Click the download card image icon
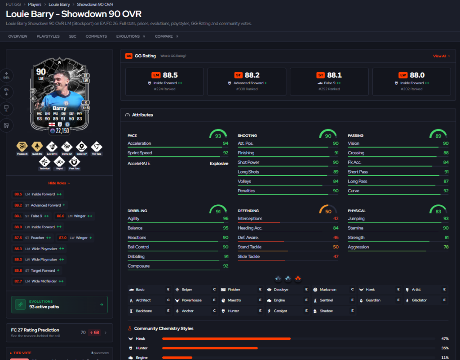 [x=6, y=125]
